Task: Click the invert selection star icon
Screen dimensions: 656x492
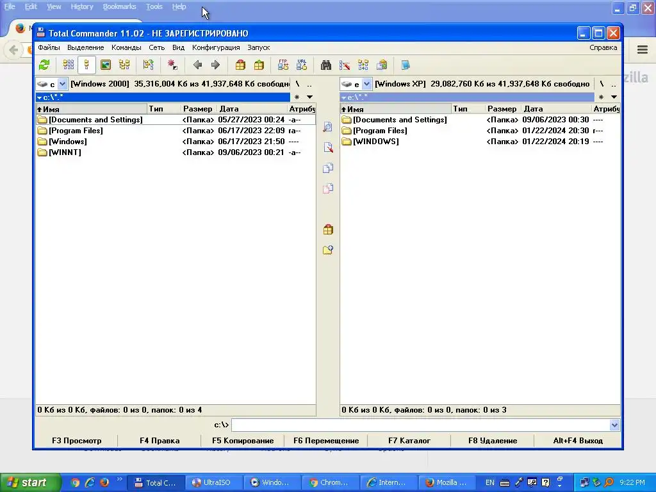Action: point(172,65)
